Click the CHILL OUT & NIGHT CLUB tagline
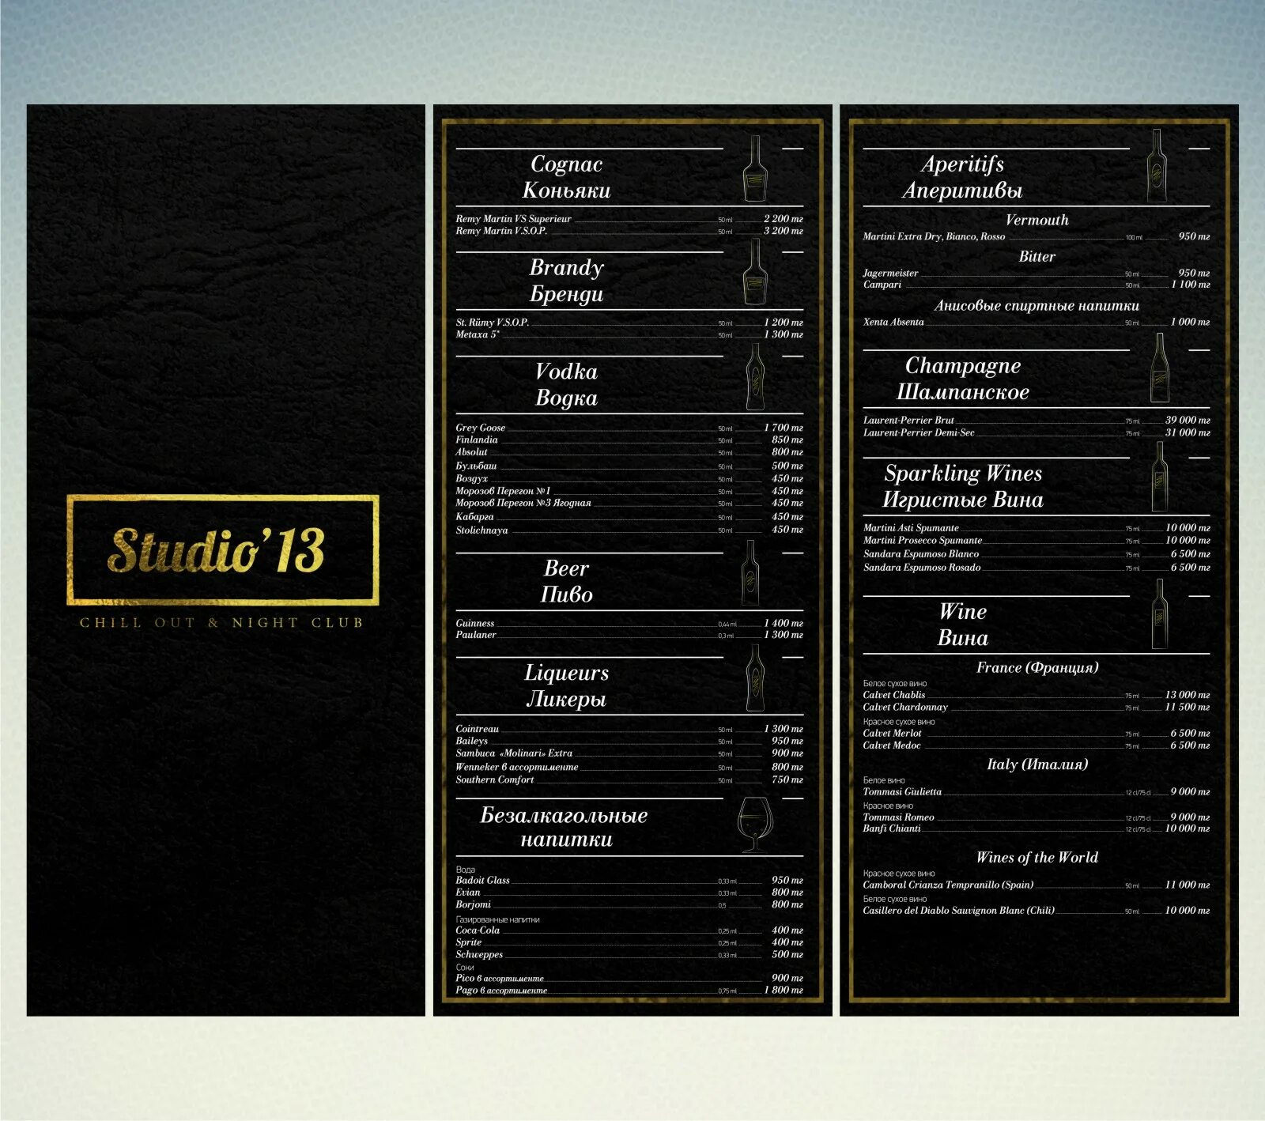Image resolution: width=1265 pixels, height=1121 pixels. tap(221, 623)
